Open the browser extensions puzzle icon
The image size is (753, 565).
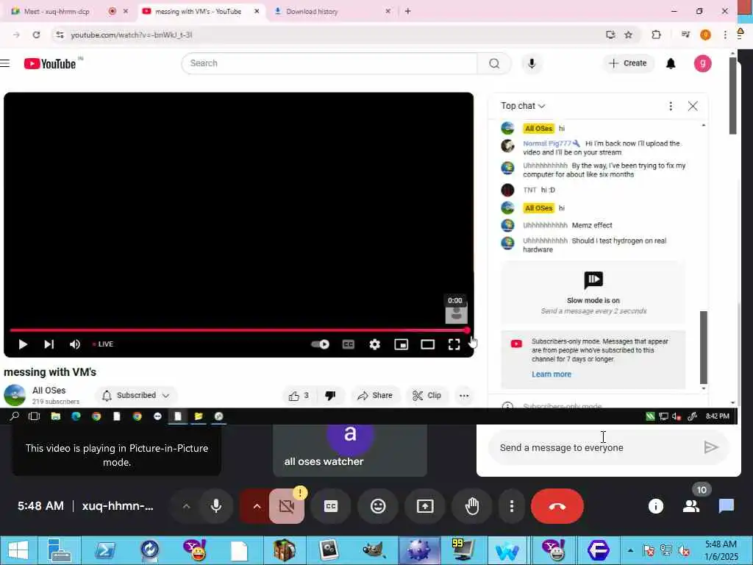(656, 35)
